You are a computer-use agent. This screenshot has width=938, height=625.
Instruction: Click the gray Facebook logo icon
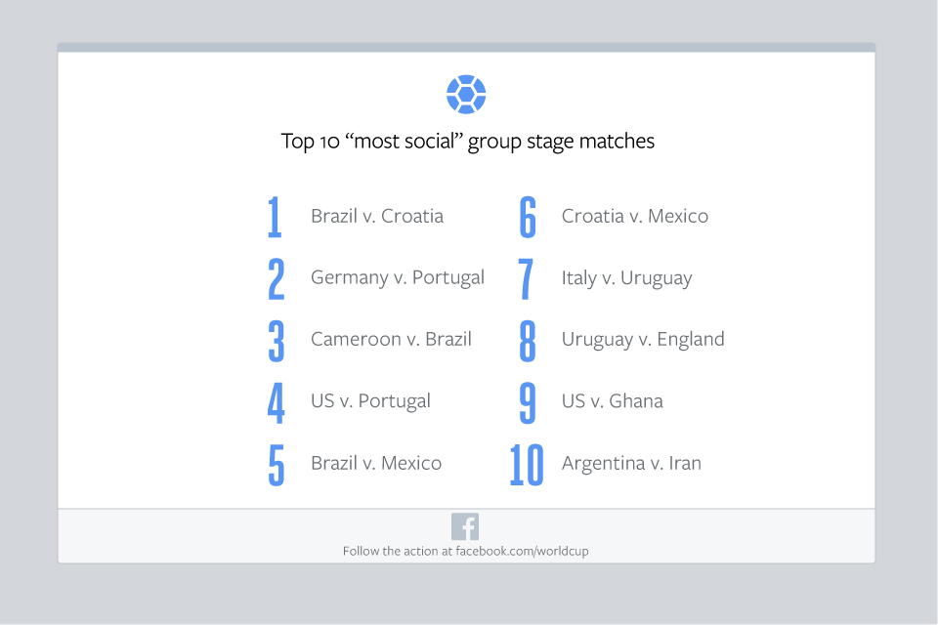465,526
